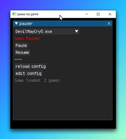The height and width of the screenshot is (139, 126).
Task: Minimize the pause my game window
Action: (87, 14)
